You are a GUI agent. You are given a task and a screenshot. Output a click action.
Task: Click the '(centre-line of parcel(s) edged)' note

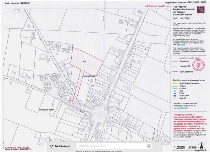coord(189,58)
